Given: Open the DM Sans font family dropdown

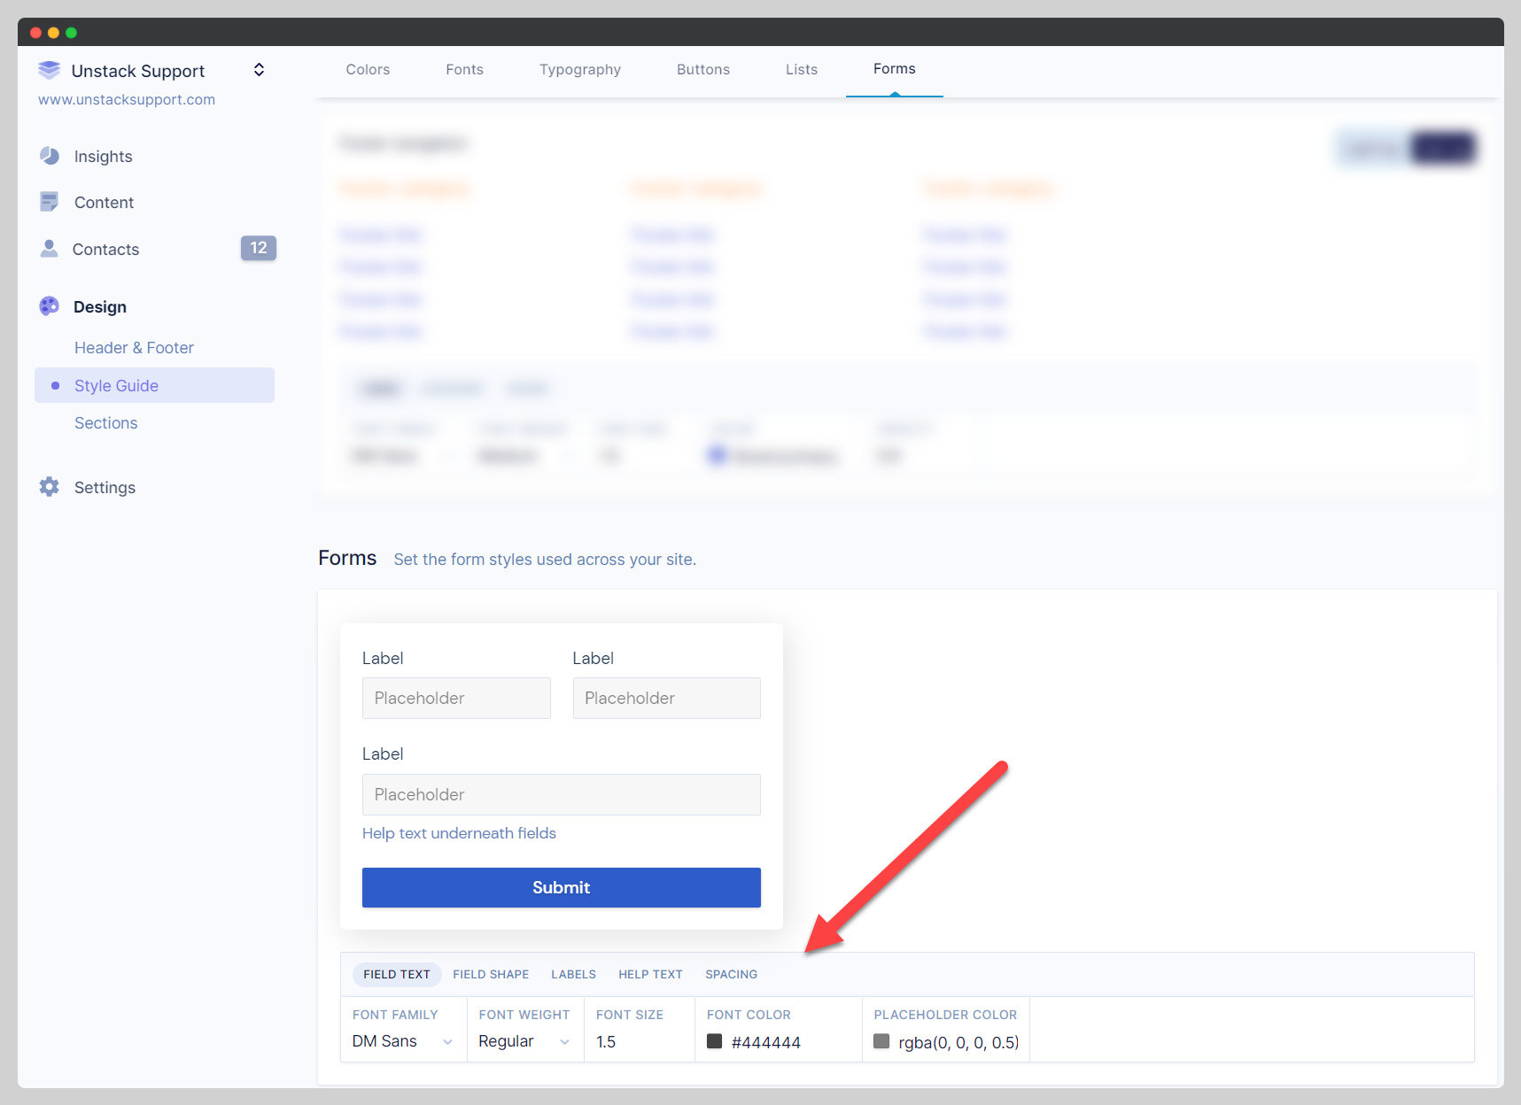Looking at the screenshot, I should 401,1041.
